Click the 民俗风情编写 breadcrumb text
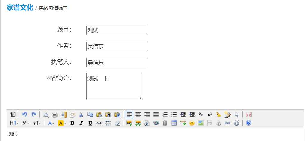Screen dimensions: 305x141 pos(53,8)
